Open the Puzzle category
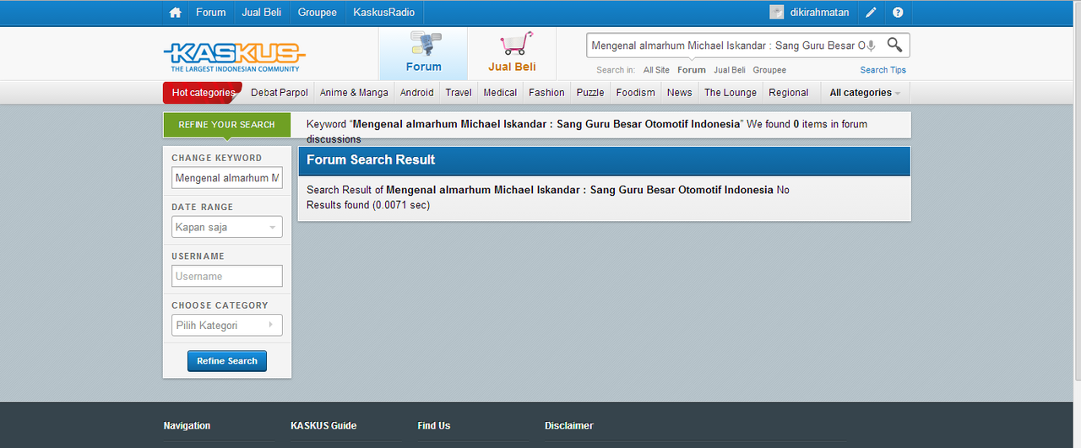 (x=590, y=93)
